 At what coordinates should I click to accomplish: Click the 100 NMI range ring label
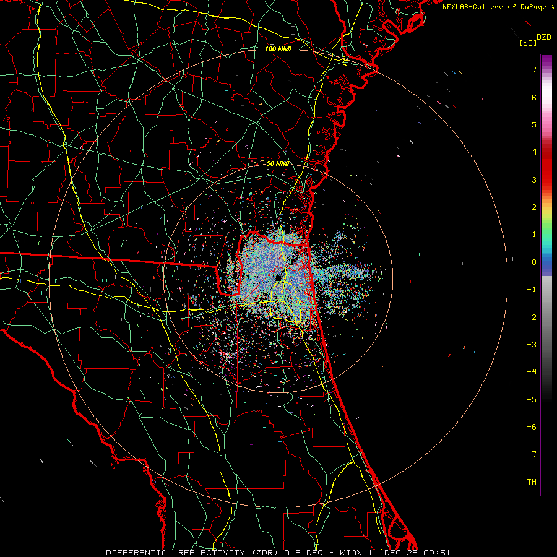pos(278,49)
